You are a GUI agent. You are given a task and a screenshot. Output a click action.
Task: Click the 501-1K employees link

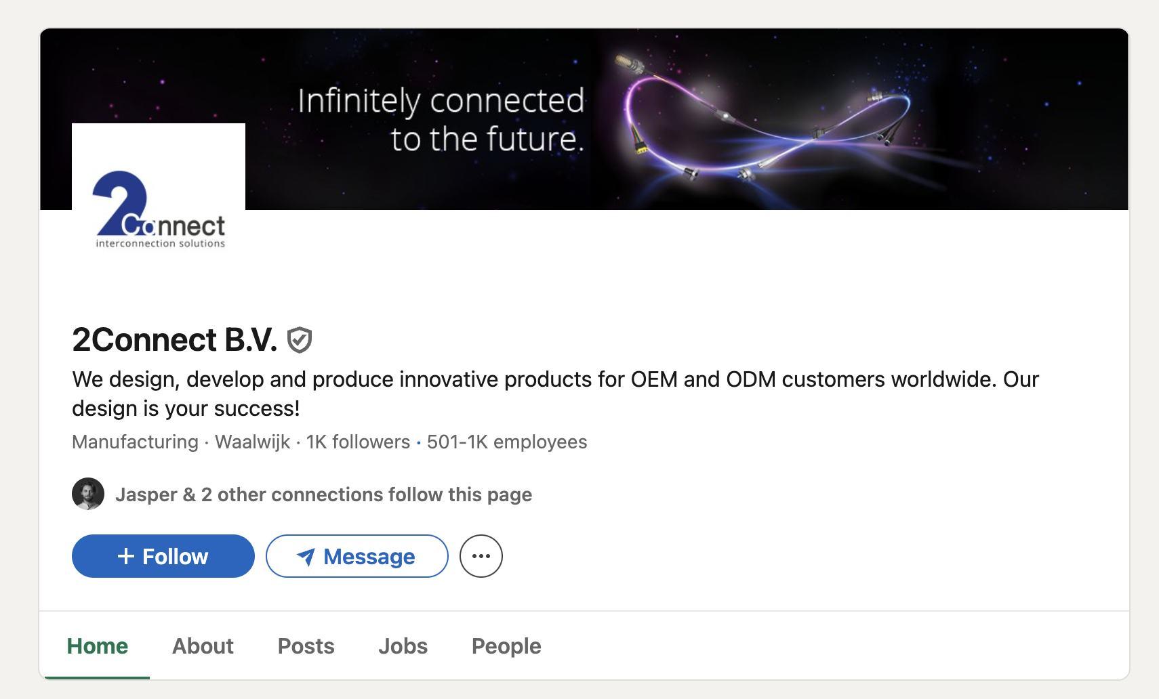click(x=506, y=442)
